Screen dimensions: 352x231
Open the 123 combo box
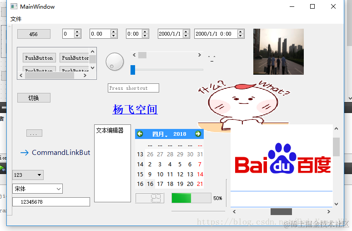point(28,175)
